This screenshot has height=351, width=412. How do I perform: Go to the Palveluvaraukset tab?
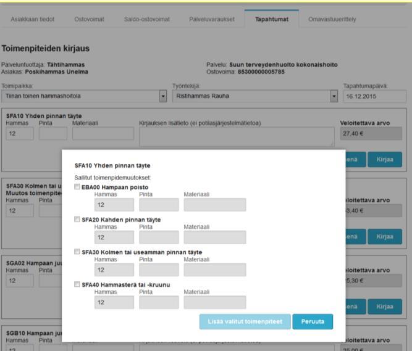(212, 19)
